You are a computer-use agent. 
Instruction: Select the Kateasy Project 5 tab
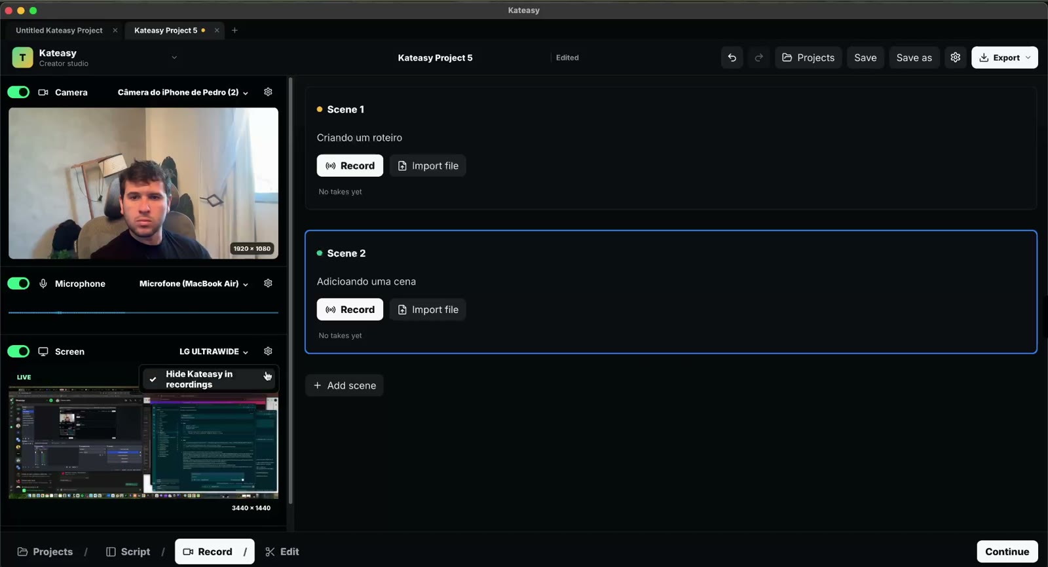click(166, 30)
